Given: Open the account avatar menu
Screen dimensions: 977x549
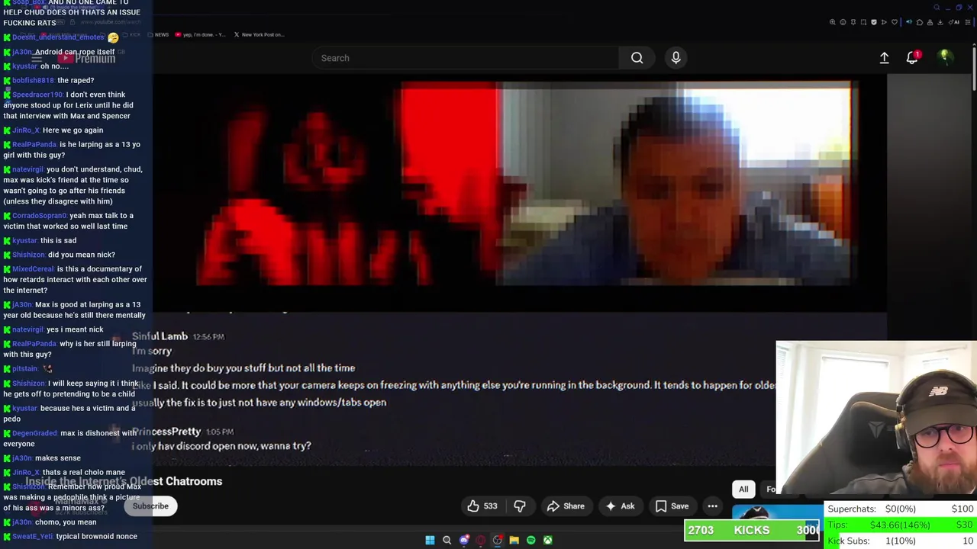Looking at the screenshot, I should [945, 57].
